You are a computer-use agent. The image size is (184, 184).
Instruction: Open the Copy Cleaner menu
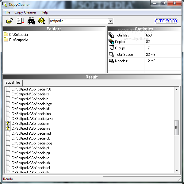25,12
